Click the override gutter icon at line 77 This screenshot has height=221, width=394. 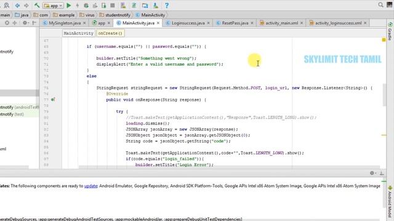click(x=53, y=99)
